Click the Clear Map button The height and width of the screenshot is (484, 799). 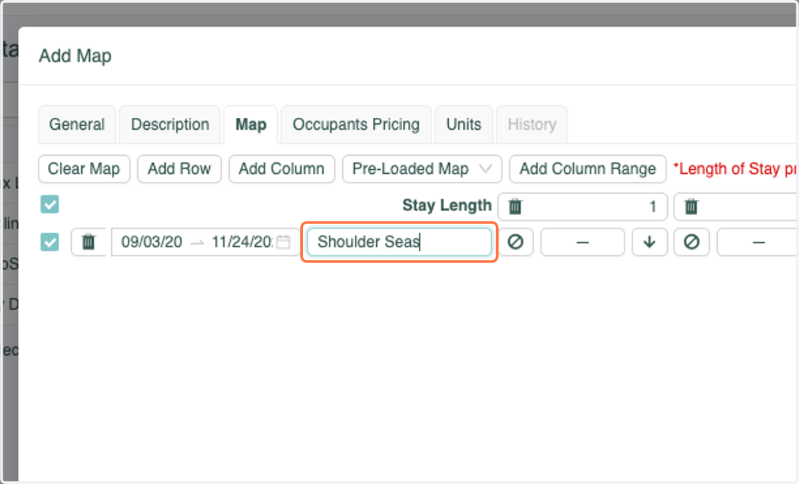tap(84, 169)
